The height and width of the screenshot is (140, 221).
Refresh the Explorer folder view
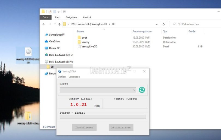[164, 24]
